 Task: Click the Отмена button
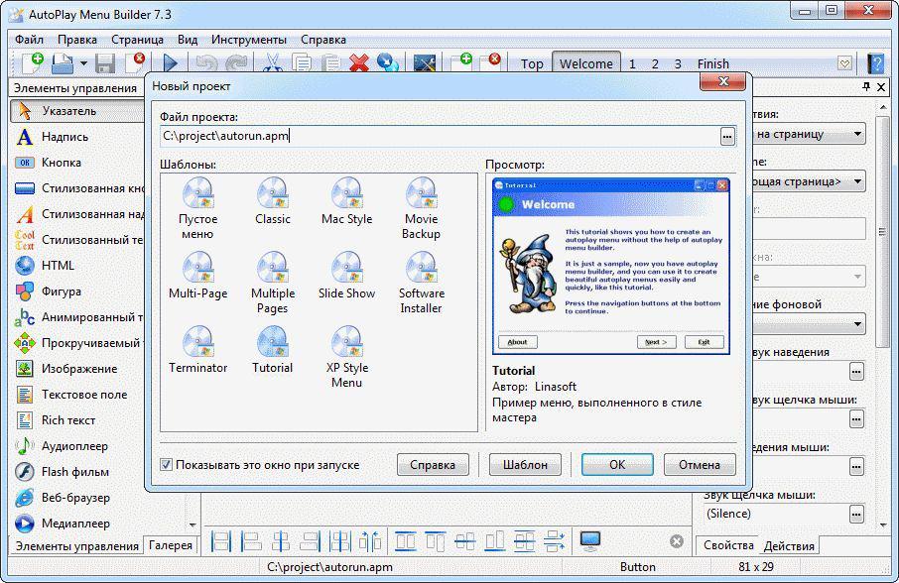point(700,464)
